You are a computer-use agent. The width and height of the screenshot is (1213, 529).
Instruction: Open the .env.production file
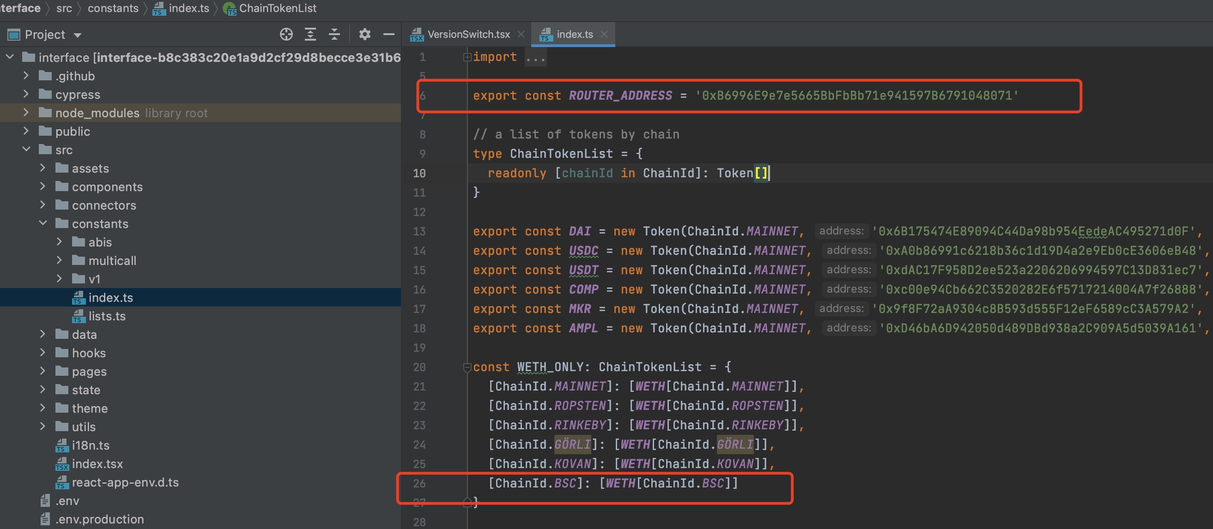(99, 519)
